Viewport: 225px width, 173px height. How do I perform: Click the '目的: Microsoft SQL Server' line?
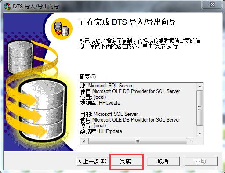click(x=109, y=114)
